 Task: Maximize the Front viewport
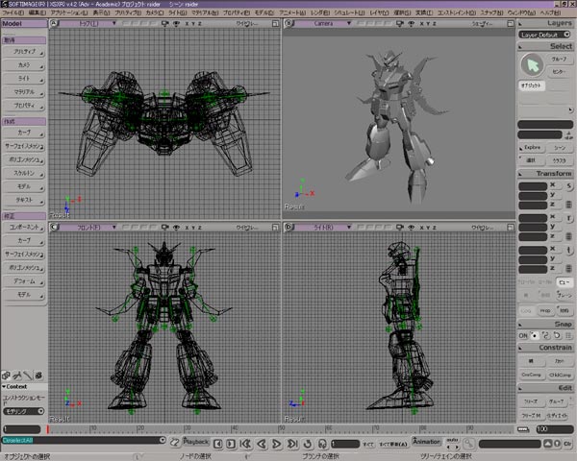coord(275,228)
